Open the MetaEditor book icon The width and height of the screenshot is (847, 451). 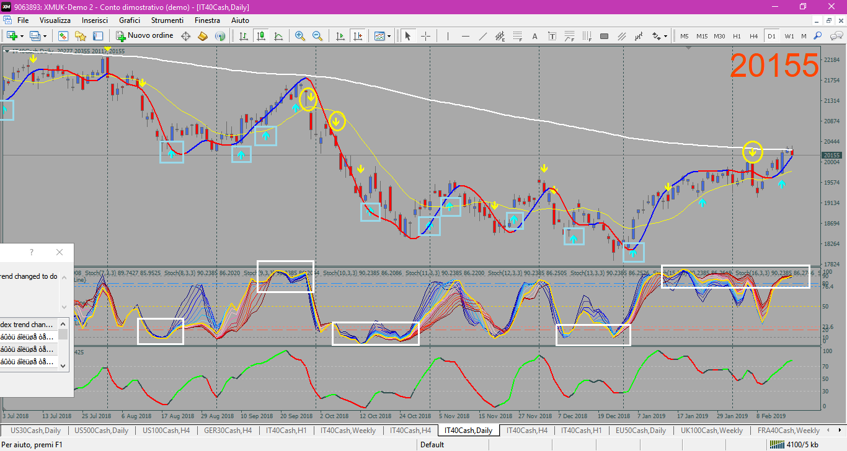[203, 36]
